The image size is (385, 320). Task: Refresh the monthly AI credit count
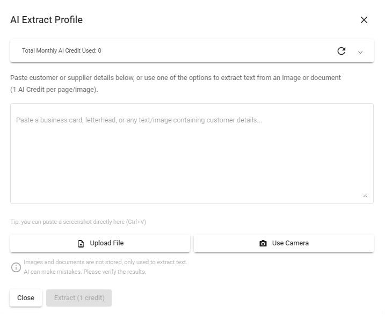[x=342, y=51]
